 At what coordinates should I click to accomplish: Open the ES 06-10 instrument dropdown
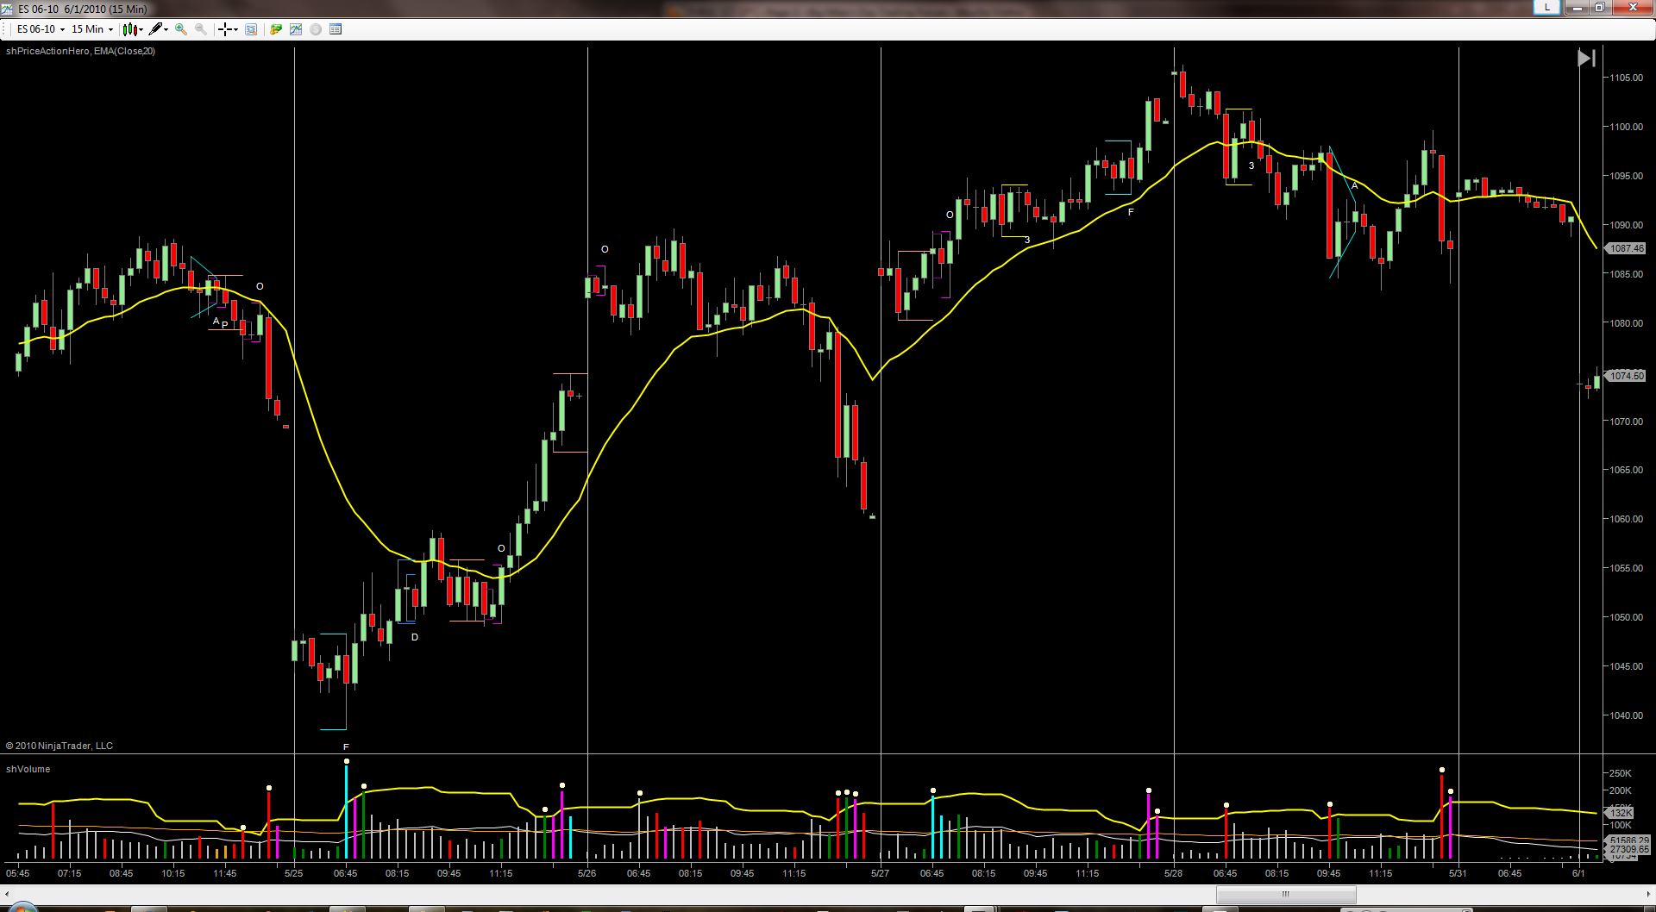pos(41,29)
